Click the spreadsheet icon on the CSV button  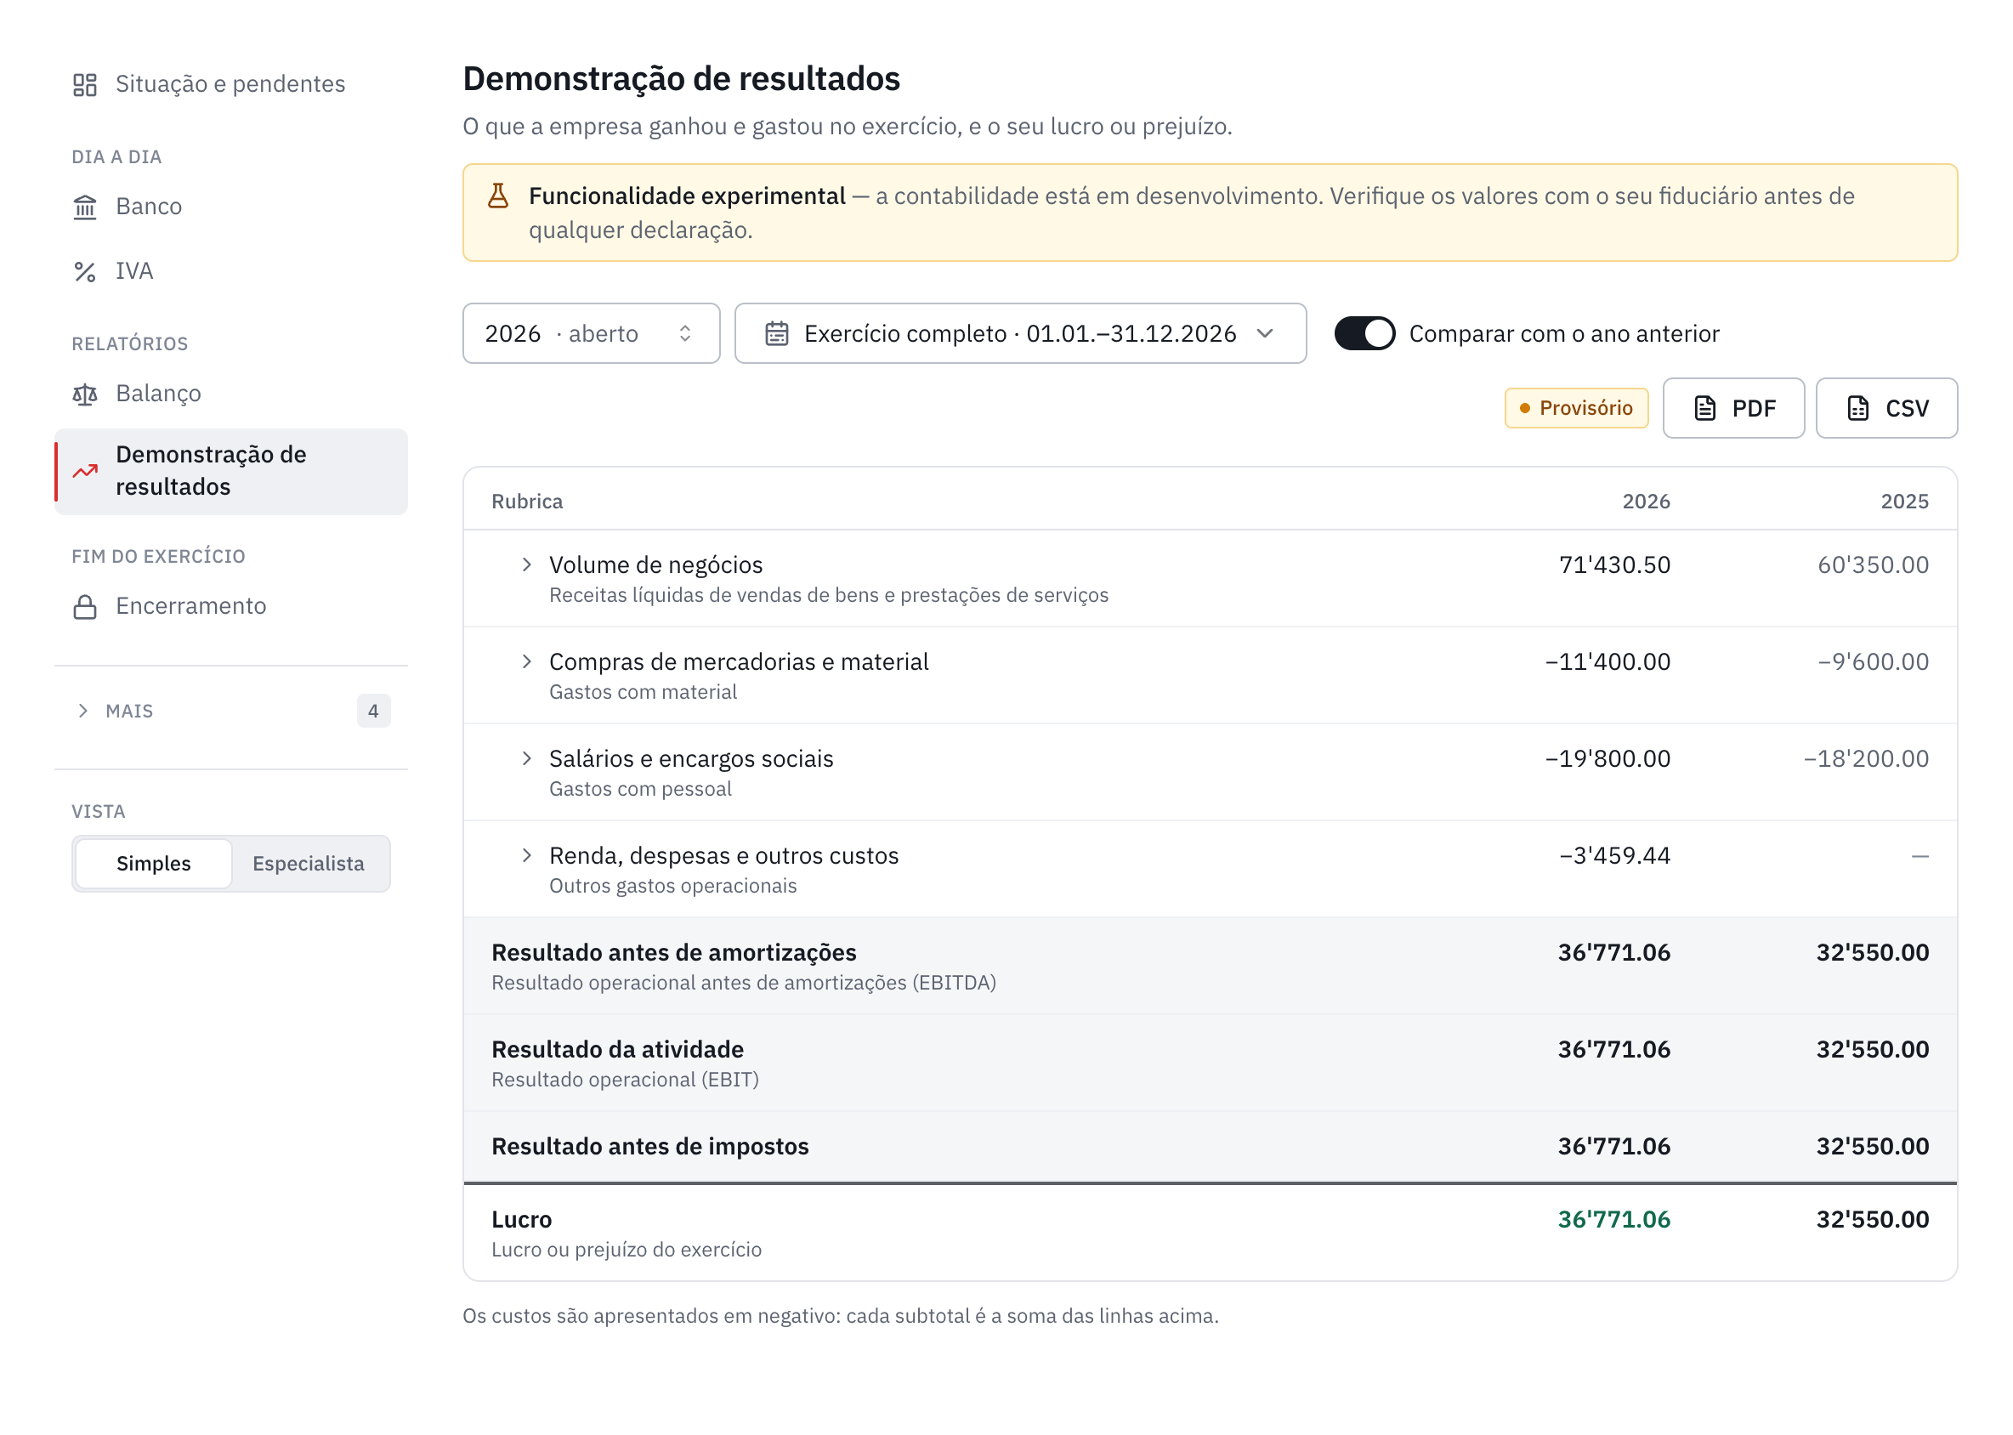(x=1857, y=408)
